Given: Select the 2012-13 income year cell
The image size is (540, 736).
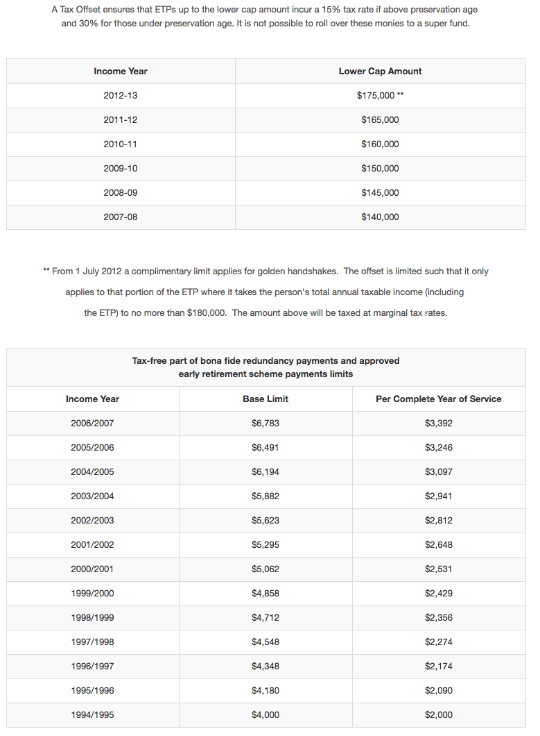Looking at the screenshot, I should 121,96.
